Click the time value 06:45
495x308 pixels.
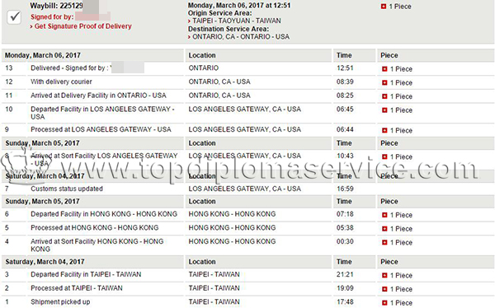tap(345, 110)
